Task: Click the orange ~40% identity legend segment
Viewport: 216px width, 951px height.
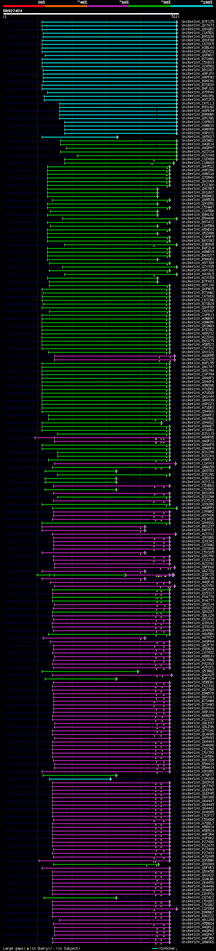Action: [x=66, y=6]
